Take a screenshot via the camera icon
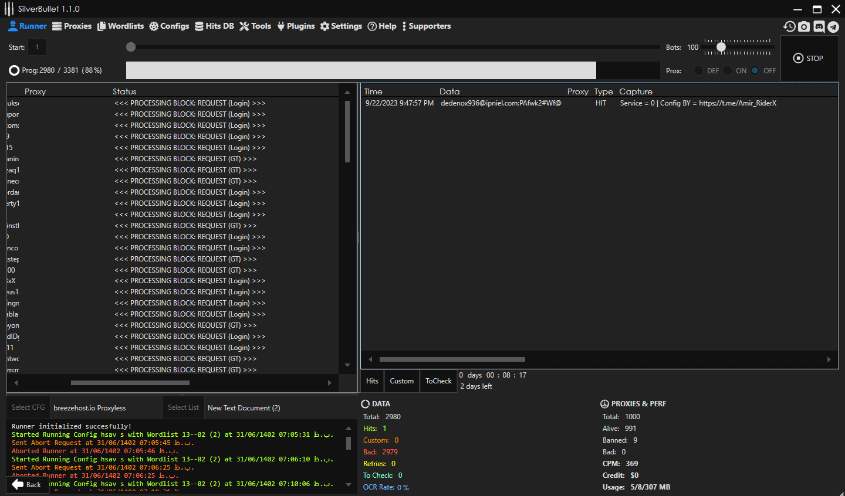845x496 pixels. 804,26
